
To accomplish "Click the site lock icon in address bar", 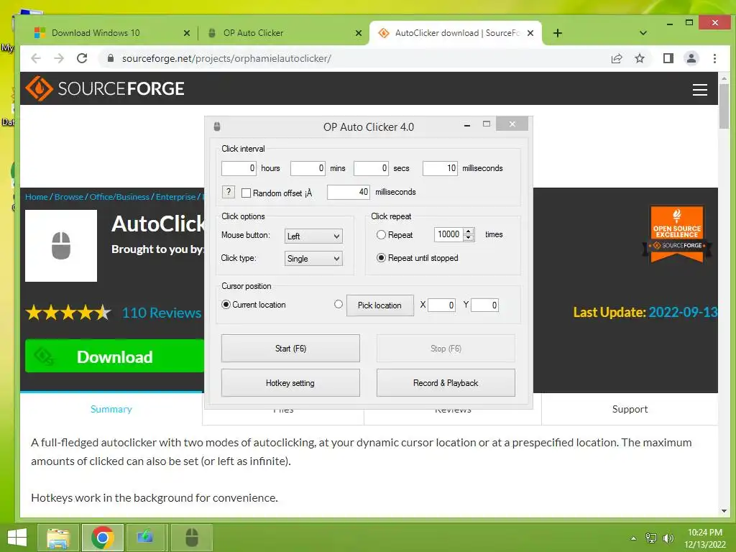I will 110,58.
